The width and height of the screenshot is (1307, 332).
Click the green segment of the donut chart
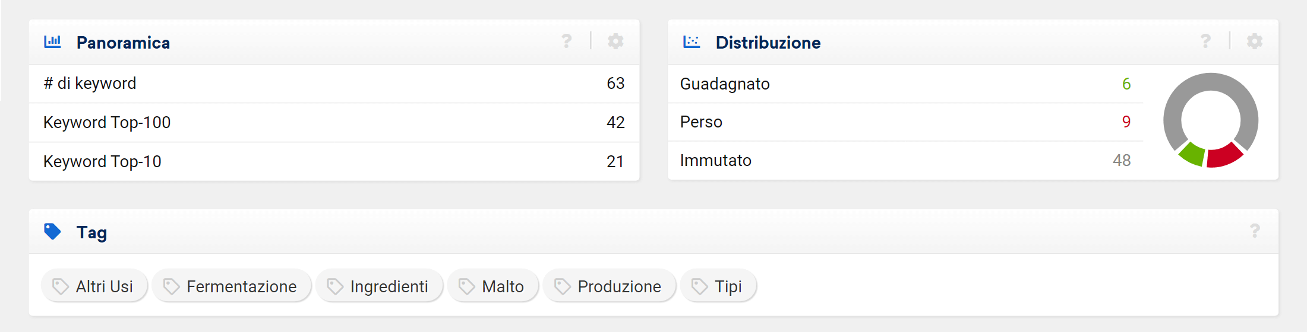(1192, 155)
